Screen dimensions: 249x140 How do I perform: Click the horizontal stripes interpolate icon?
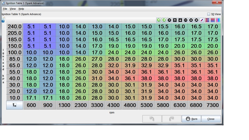click(207, 20)
